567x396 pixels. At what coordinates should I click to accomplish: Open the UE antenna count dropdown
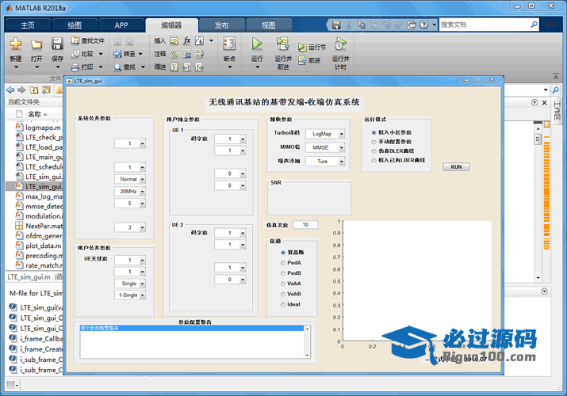pyautogui.click(x=130, y=261)
